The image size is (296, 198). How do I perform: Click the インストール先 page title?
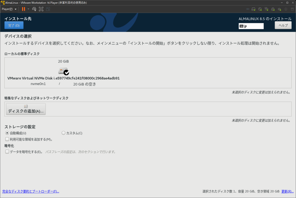[x=18, y=19]
